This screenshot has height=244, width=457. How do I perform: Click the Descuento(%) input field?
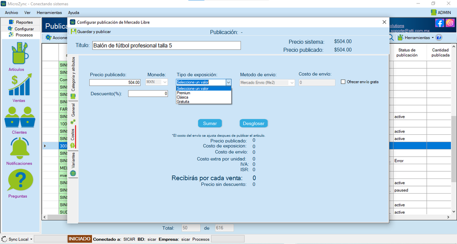148,94
